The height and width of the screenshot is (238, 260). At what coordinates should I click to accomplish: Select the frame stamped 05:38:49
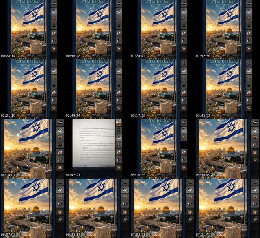coord(227,149)
